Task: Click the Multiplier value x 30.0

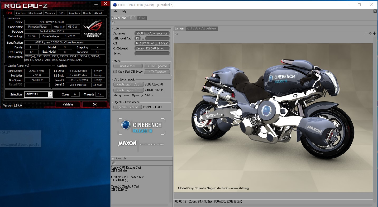Action: tap(37, 75)
